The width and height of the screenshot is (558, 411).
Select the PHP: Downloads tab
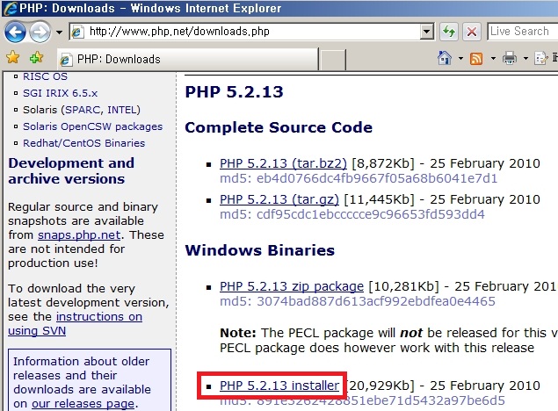pyautogui.click(x=187, y=59)
